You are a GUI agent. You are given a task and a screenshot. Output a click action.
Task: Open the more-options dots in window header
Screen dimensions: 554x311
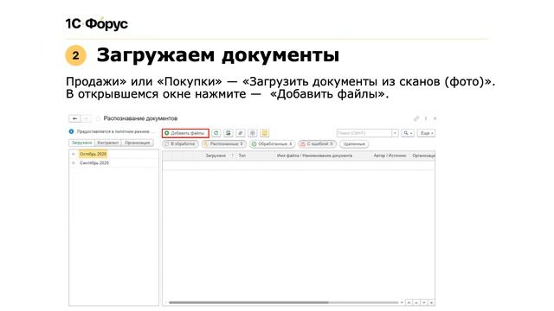(426, 118)
